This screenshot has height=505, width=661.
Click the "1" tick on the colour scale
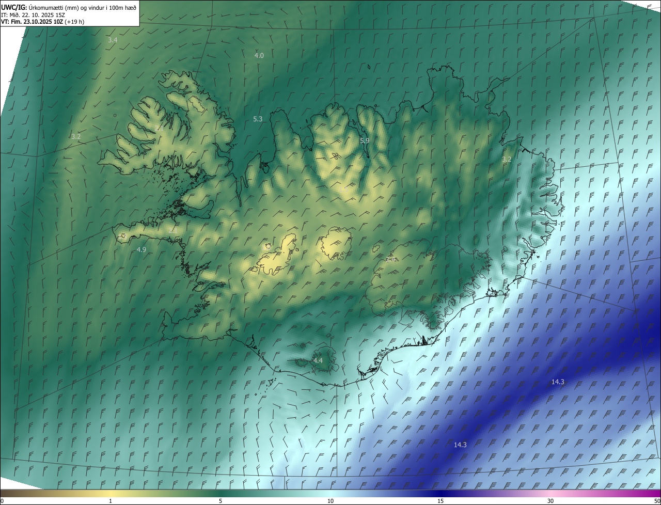[x=111, y=501]
